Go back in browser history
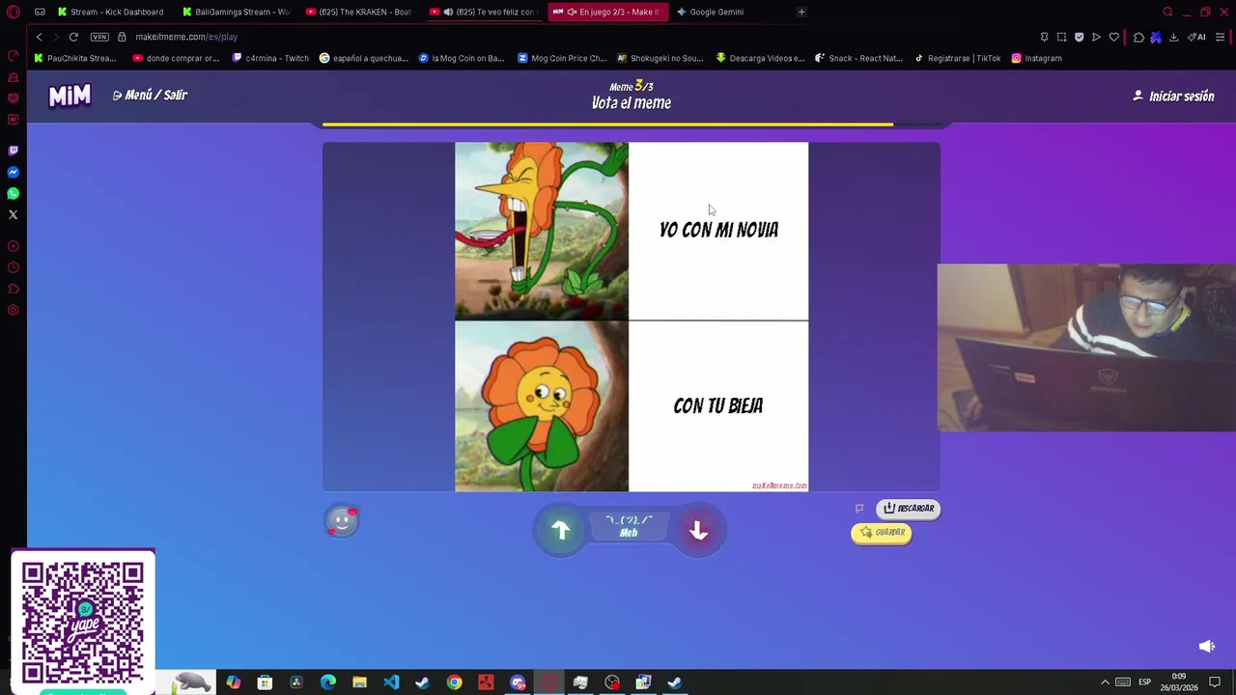 click(39, 37)
